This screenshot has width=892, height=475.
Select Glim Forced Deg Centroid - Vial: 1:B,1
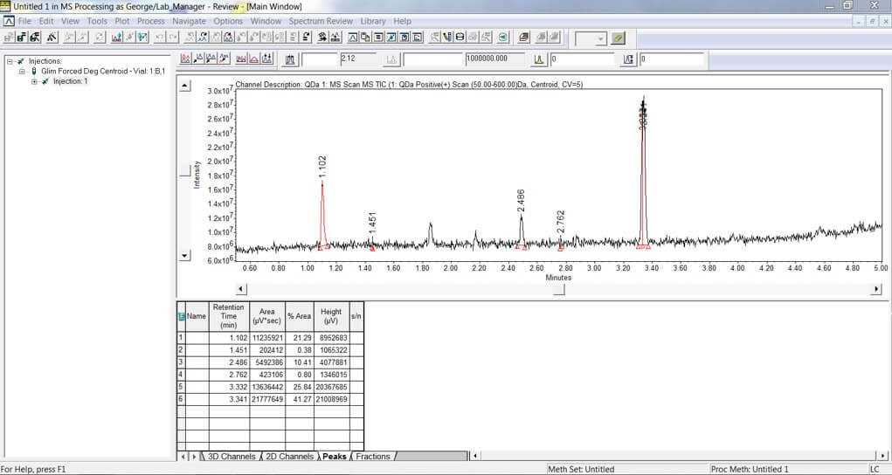point(103,71)
